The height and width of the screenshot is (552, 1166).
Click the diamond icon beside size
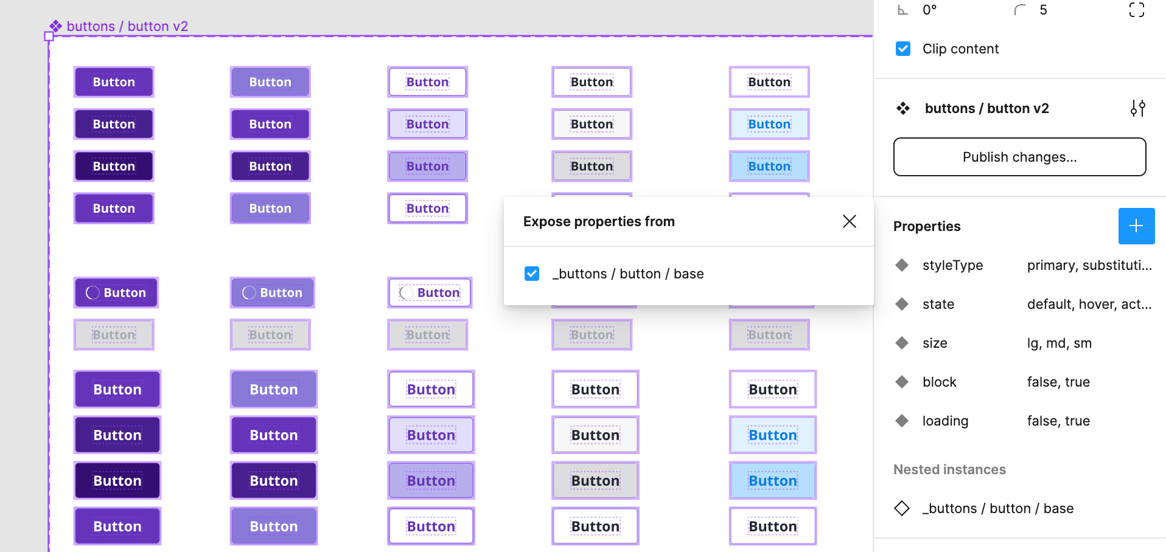point(902,343)
